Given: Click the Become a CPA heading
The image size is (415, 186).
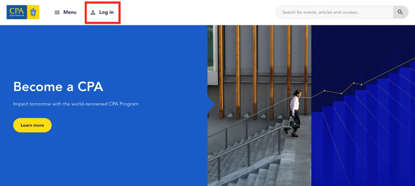Looking at the screenshot, I should [x=58, y=87].
